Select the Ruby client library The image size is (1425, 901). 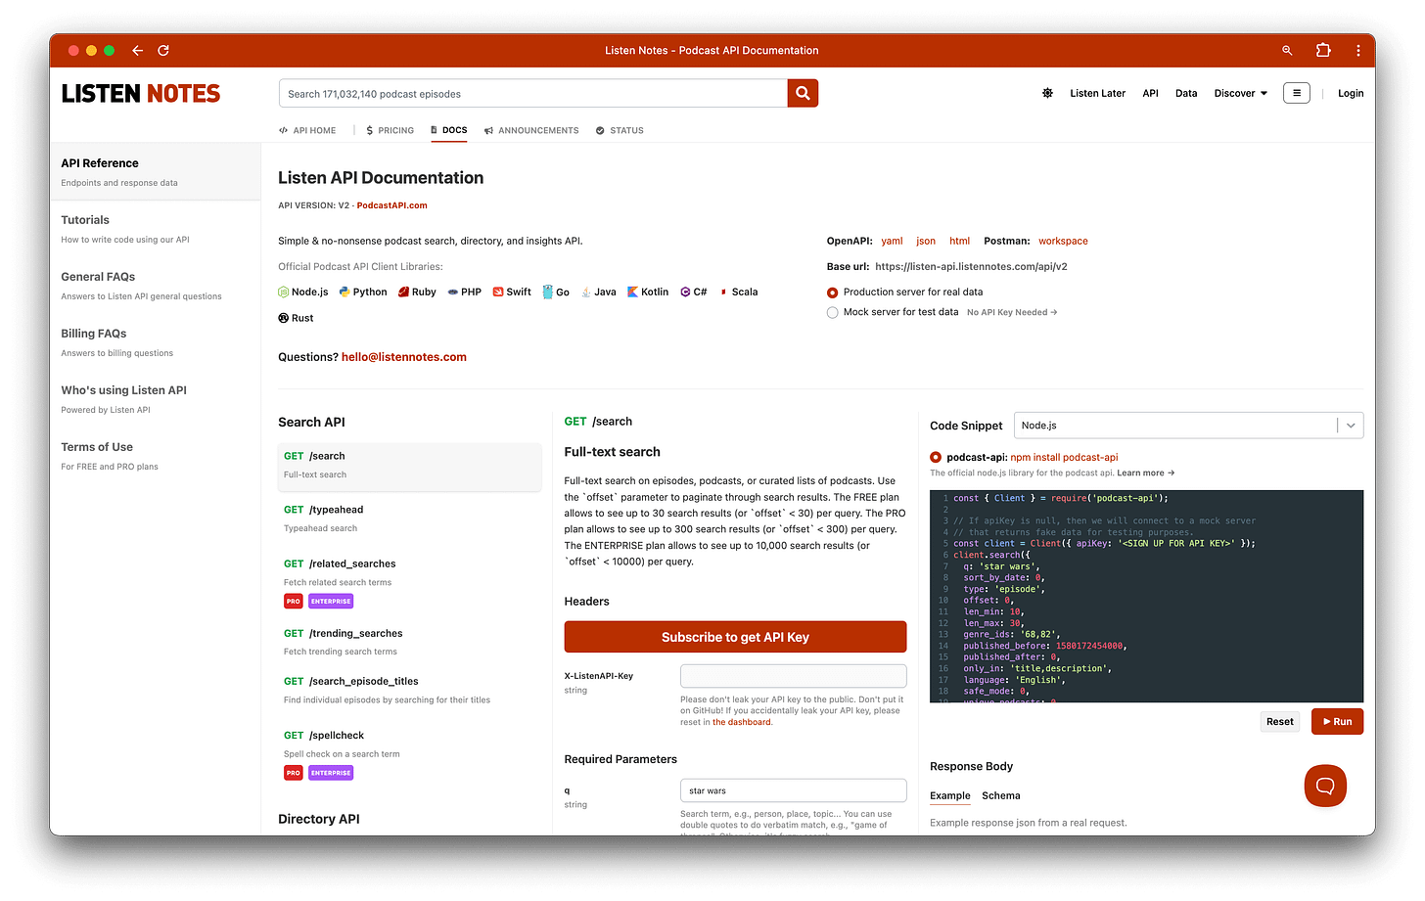(x=417, y=292)
